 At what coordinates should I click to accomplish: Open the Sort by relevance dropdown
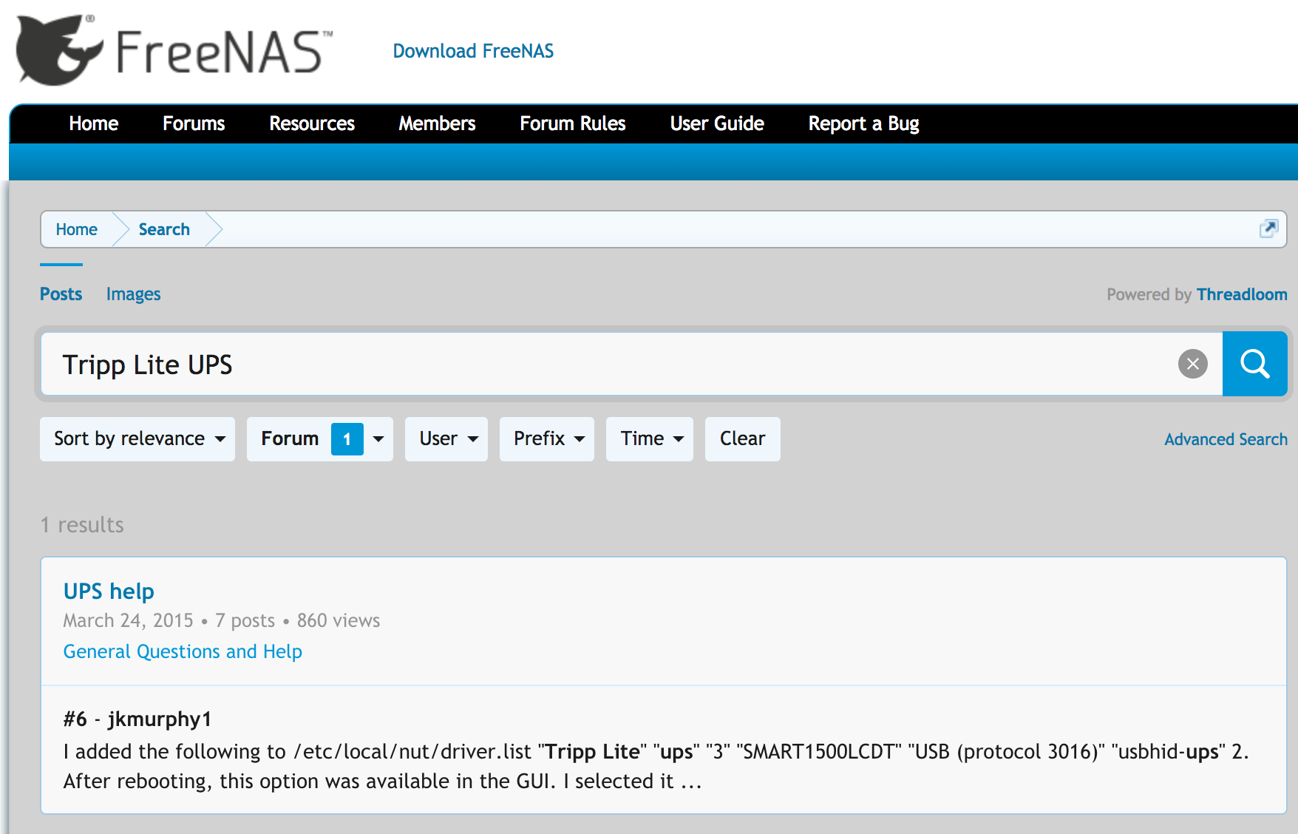(137, 439)
